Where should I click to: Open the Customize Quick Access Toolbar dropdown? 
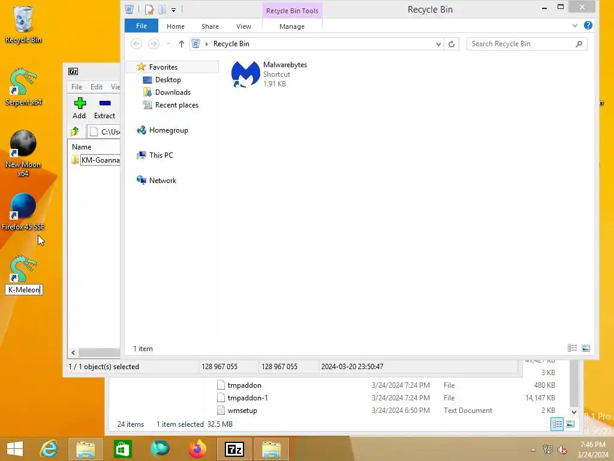173,10
